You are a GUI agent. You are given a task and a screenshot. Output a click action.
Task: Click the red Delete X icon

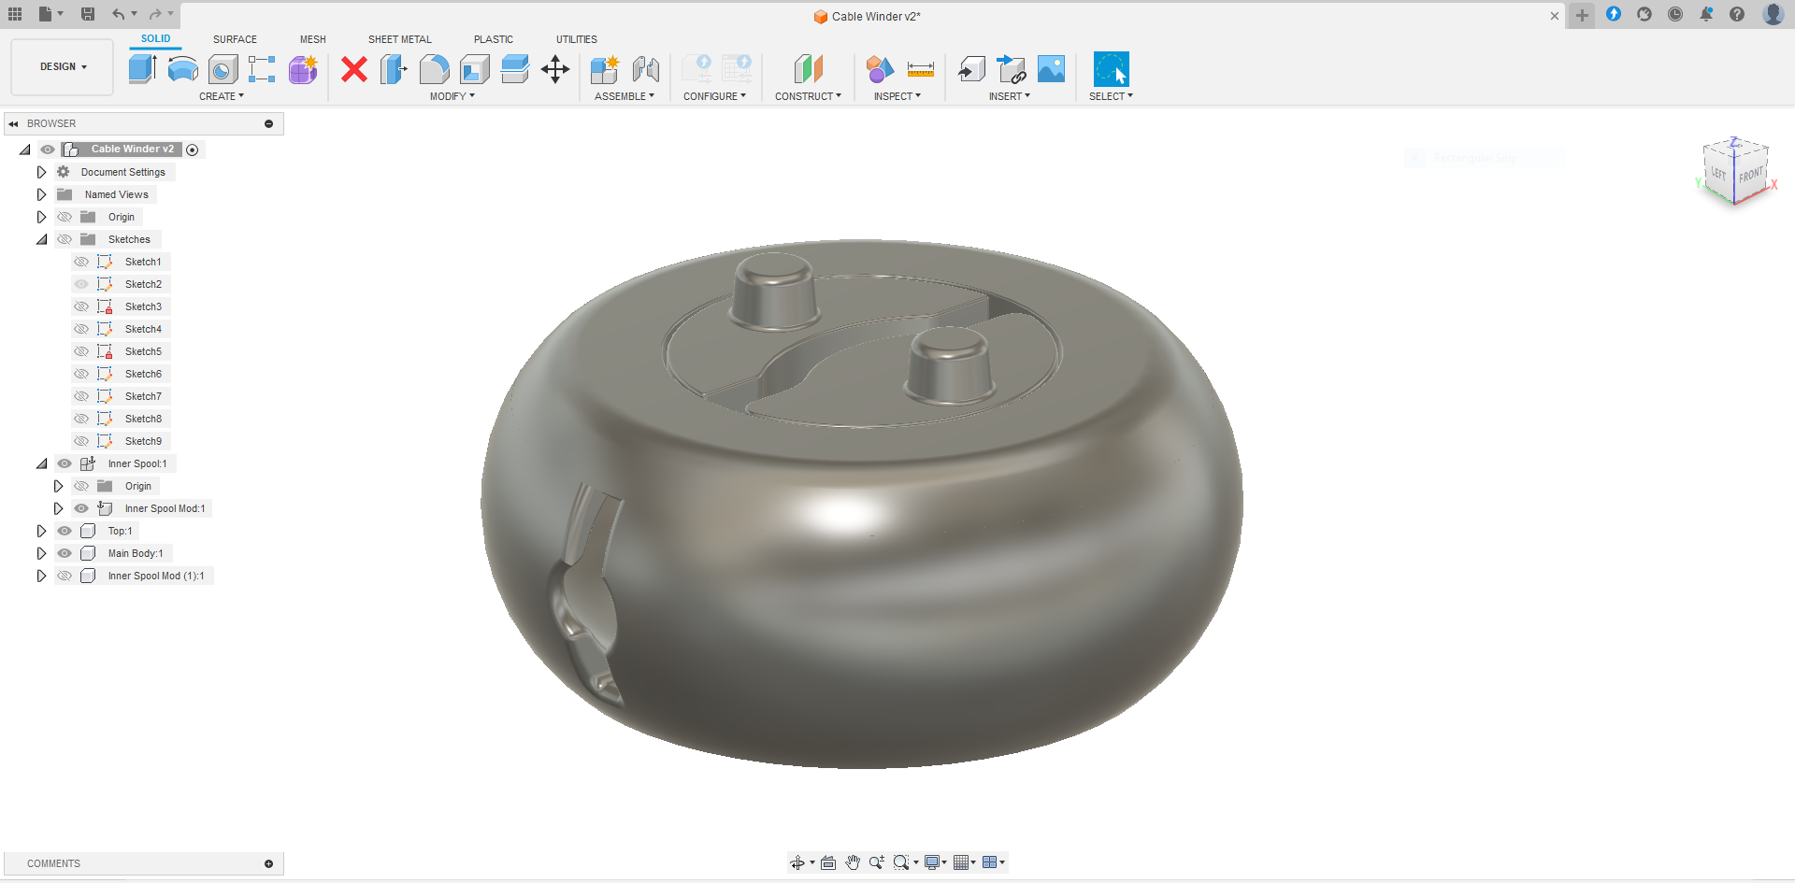pyautogui.click(x=354, y=69)
